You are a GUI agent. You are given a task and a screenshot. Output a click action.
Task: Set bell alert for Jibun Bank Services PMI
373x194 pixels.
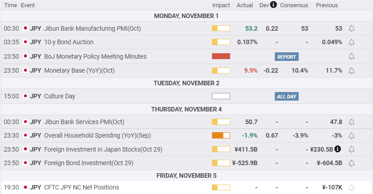352,122
